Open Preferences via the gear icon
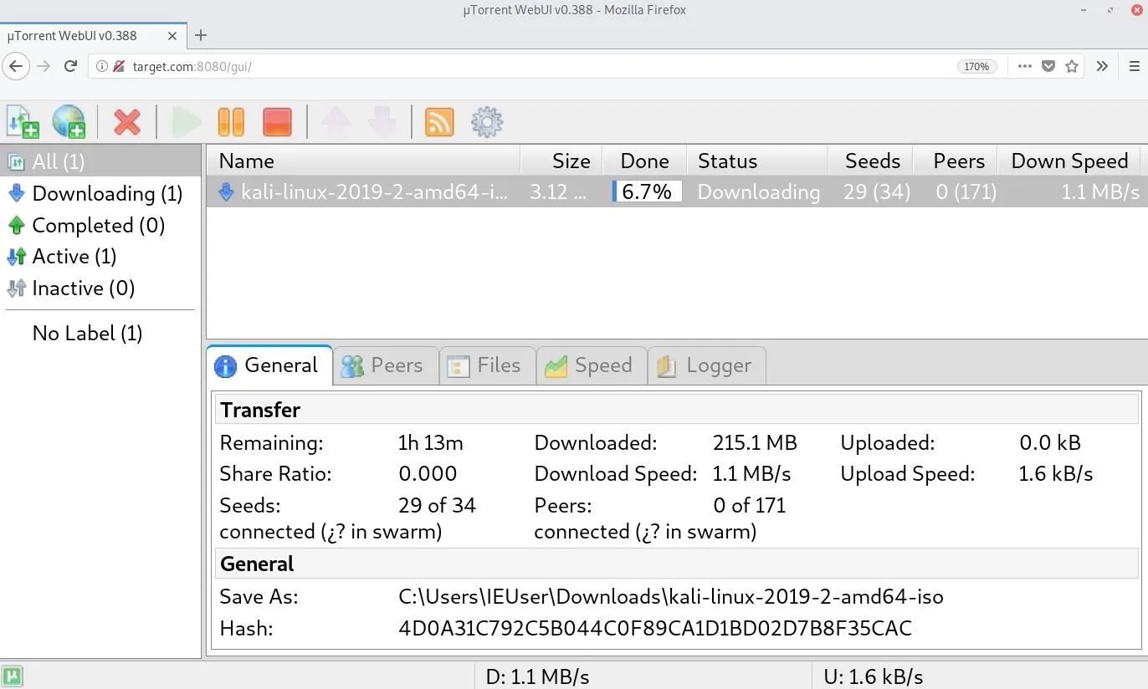 (487, 122)
